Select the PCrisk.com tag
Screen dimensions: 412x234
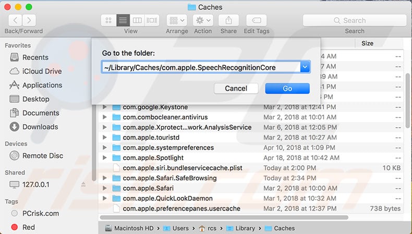point(41,213)
